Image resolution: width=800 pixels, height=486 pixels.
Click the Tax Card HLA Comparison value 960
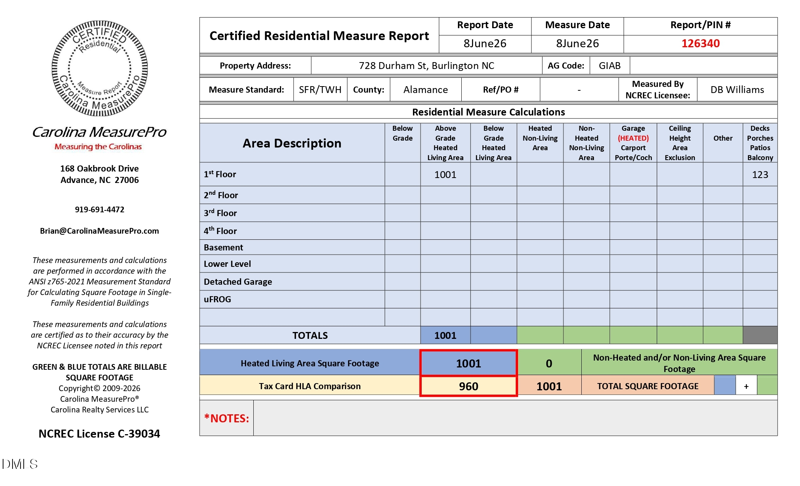tap(469, 386)
